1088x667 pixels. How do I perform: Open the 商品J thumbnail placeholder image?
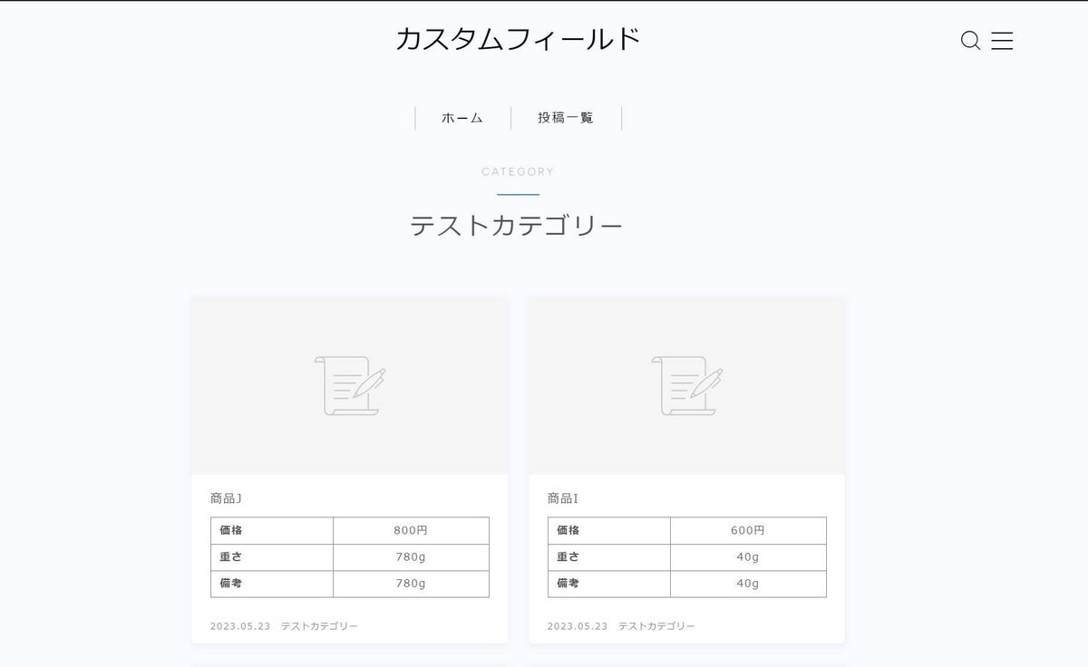(x=349, y=386)
